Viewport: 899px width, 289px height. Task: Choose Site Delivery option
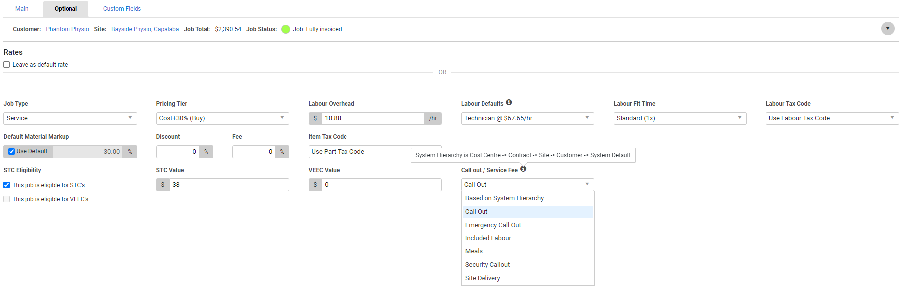tap(528, 278)
